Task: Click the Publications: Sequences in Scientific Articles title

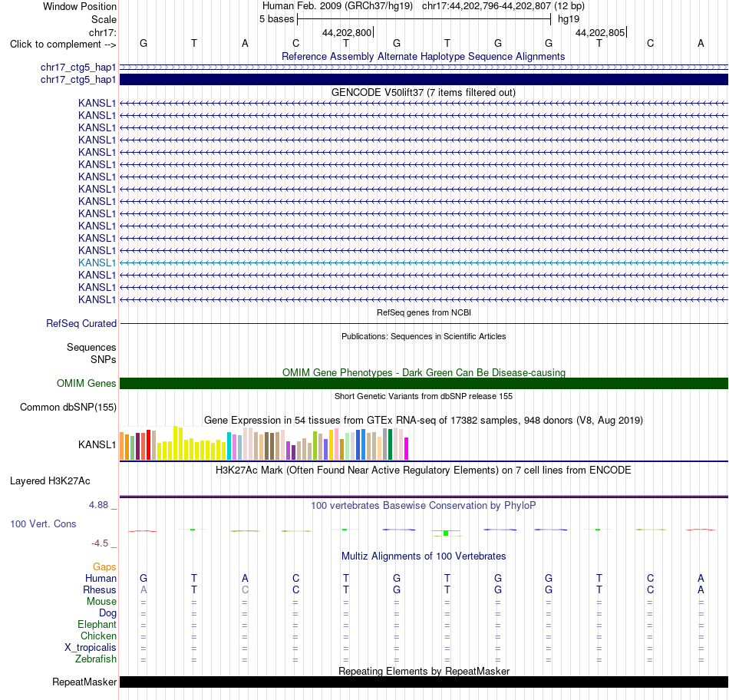Action: click(x=424, y=336)
